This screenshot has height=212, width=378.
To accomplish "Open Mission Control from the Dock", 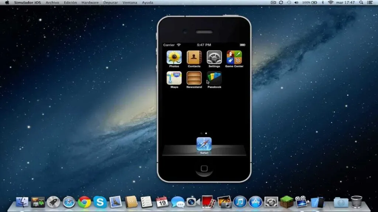I will coord(38,202).
